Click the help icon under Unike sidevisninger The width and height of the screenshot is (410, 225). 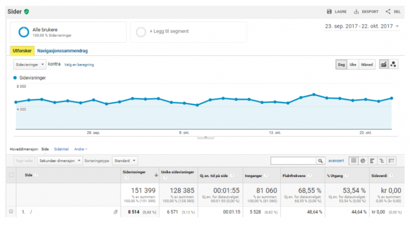click(x=165, y=178)
